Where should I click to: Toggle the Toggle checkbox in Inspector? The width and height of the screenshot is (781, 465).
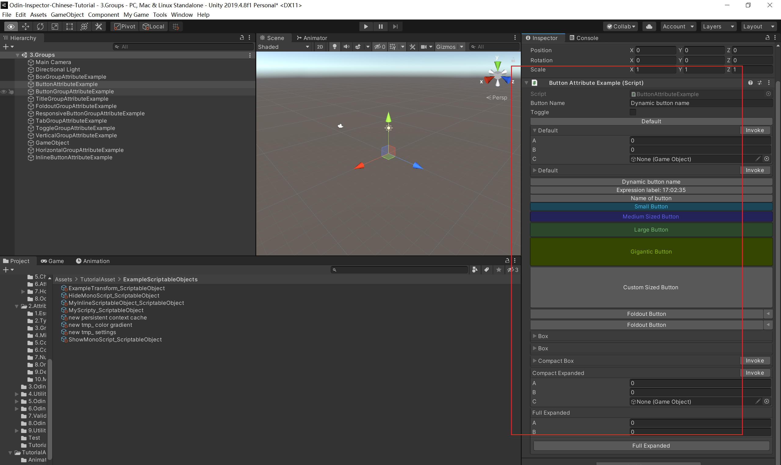pyautogui.click(x=633, y=112)
